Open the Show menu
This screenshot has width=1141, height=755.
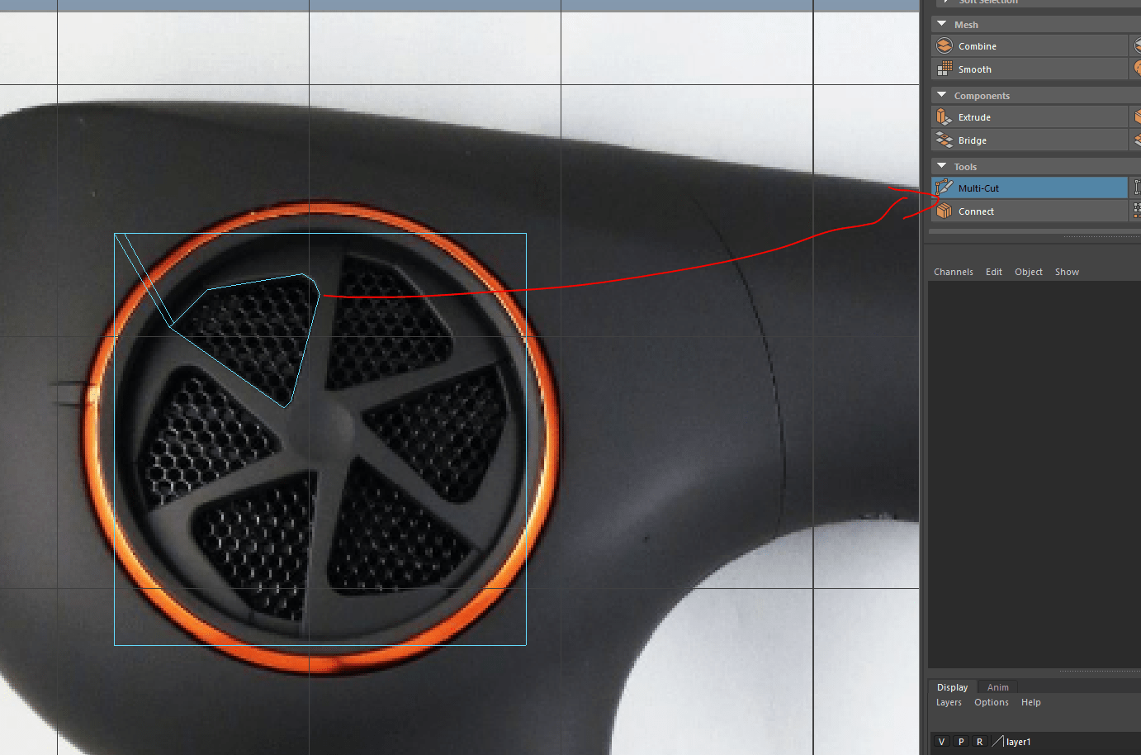(x=1067, y=272)
